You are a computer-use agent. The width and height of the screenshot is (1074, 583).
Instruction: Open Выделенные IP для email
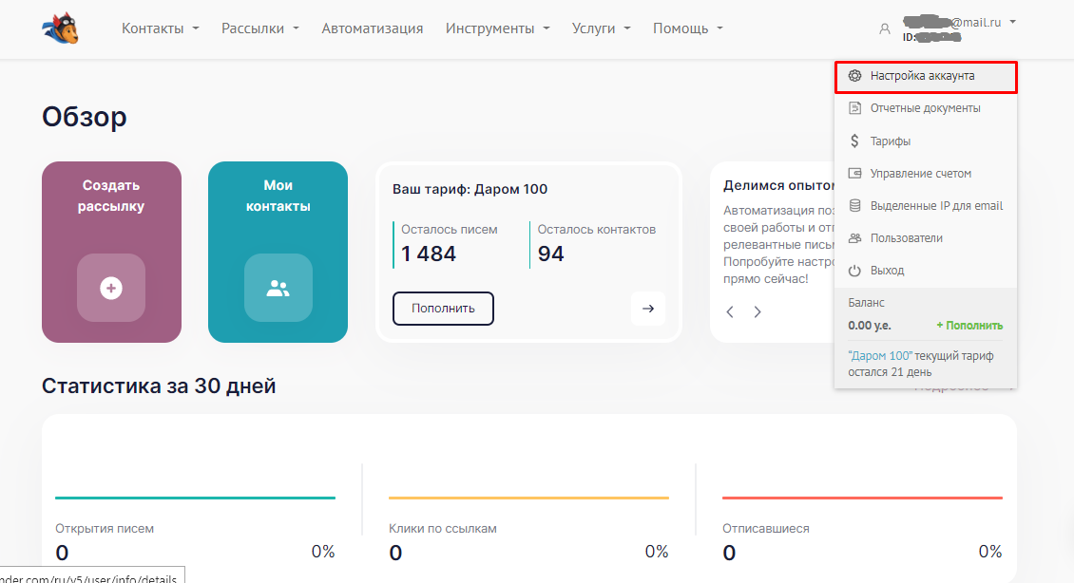pyautogui.click(x=926, y=205)
